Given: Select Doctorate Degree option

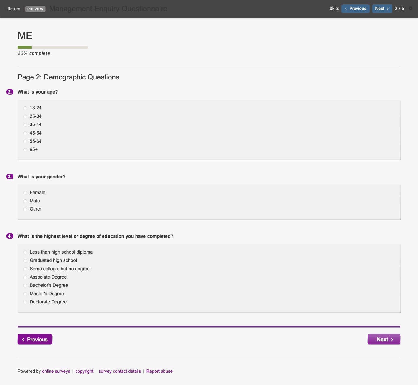Looking at the screenshot, I should point(25,302).
